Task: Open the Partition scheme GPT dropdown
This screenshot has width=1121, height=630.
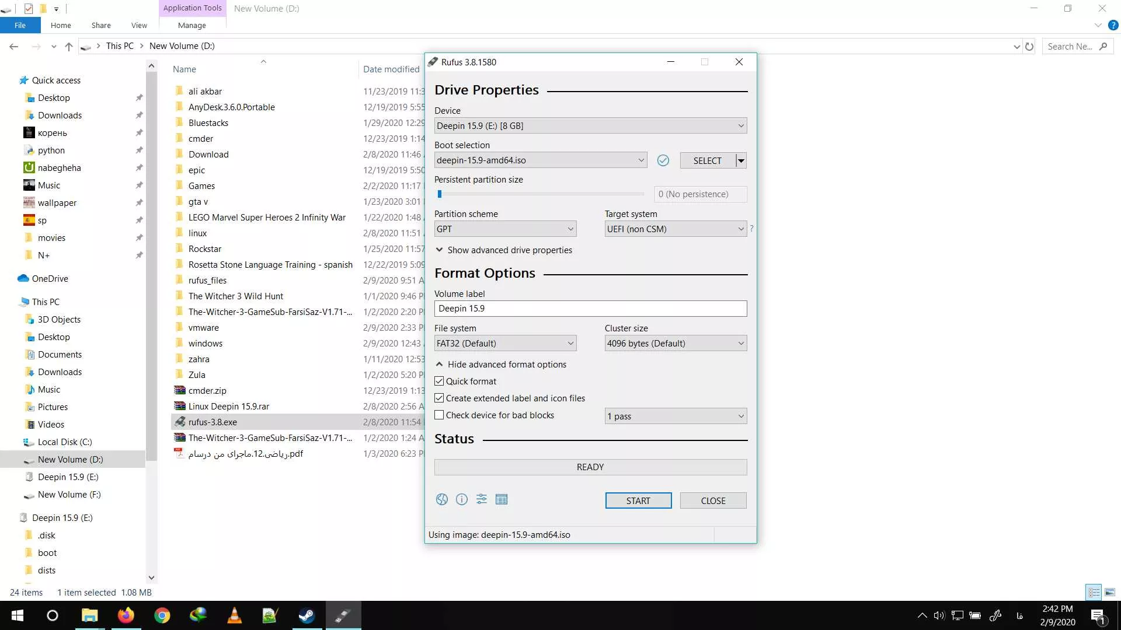Action: tap(505, 229)
